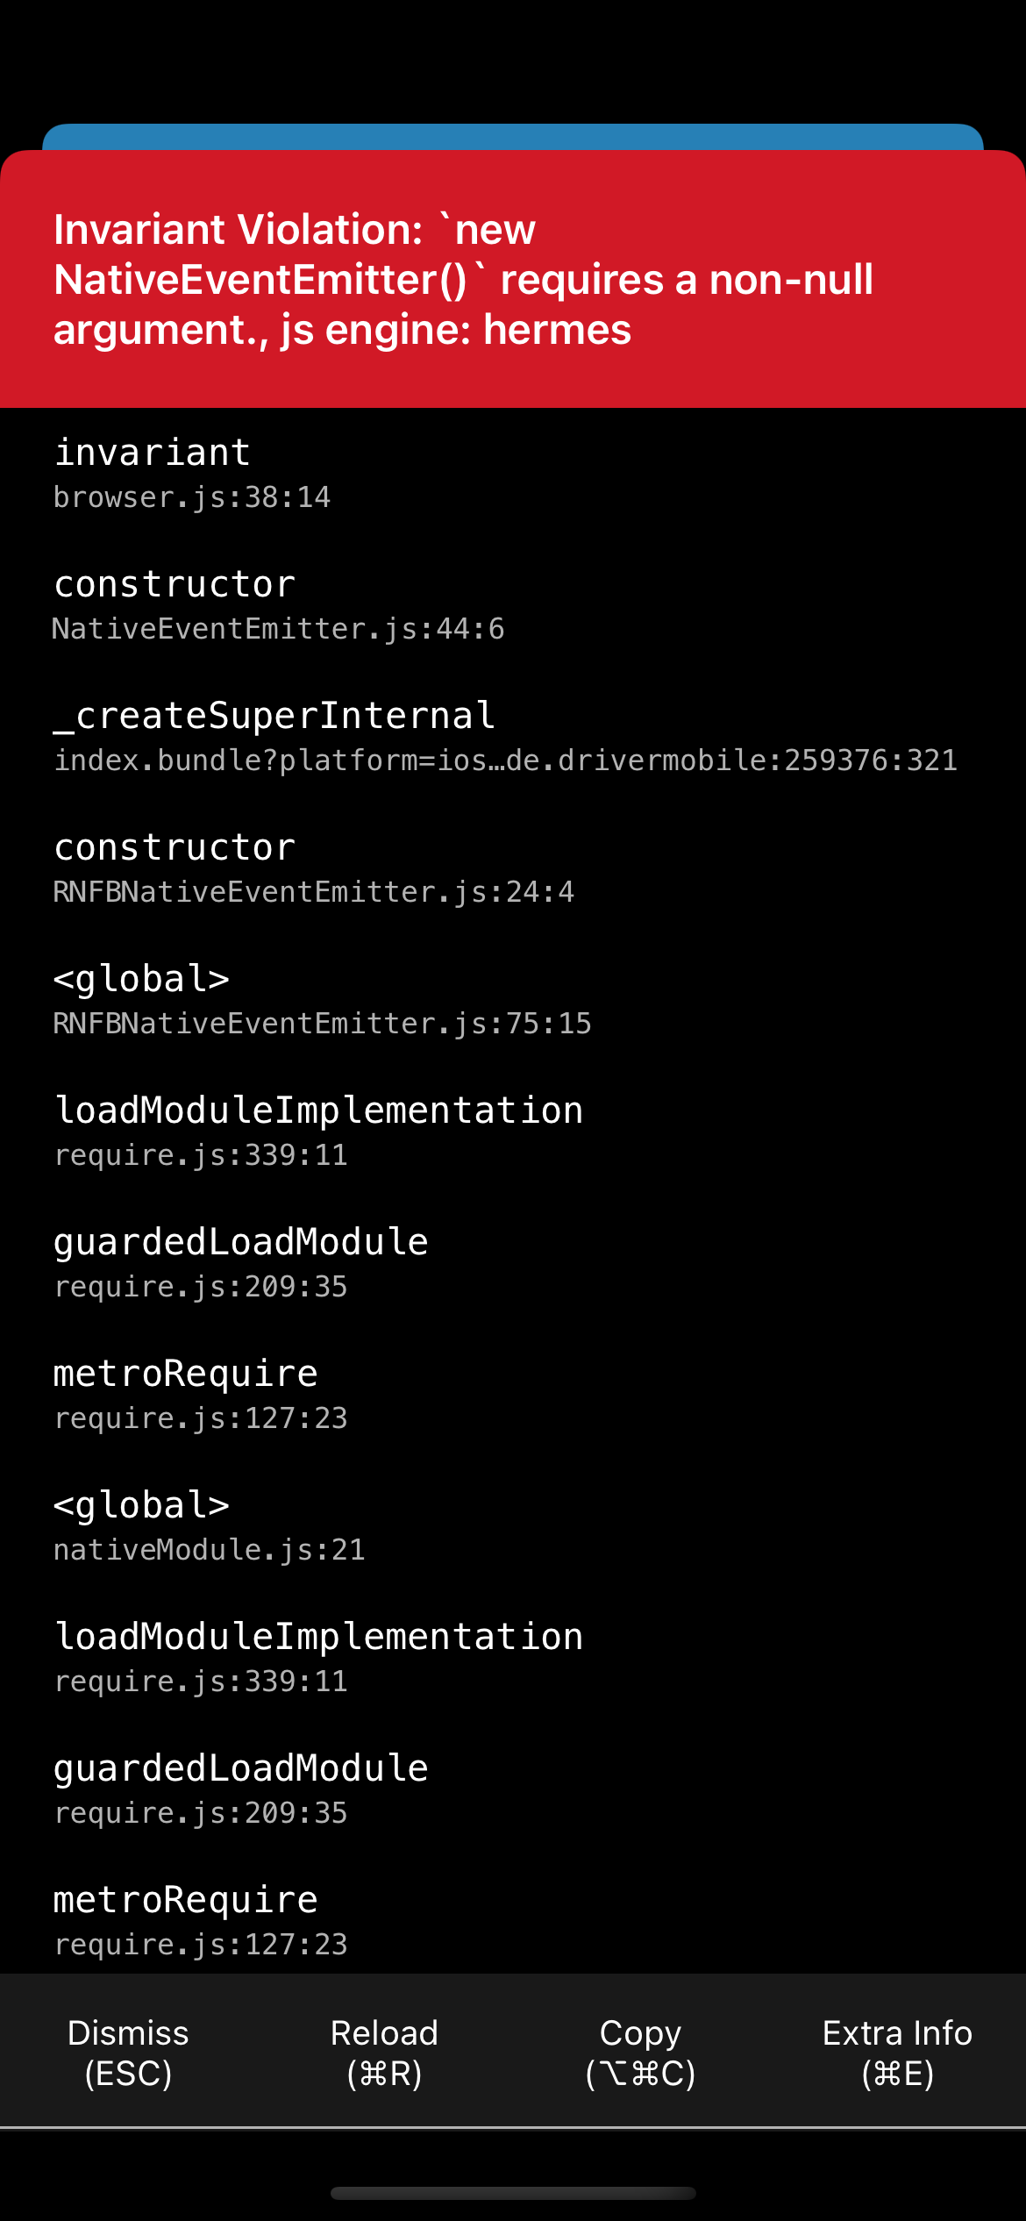Tap the require.js:339:11 file location
Image resolution: width=1026 pixels, height=2221 pixels.
(x=202, y=1154)
